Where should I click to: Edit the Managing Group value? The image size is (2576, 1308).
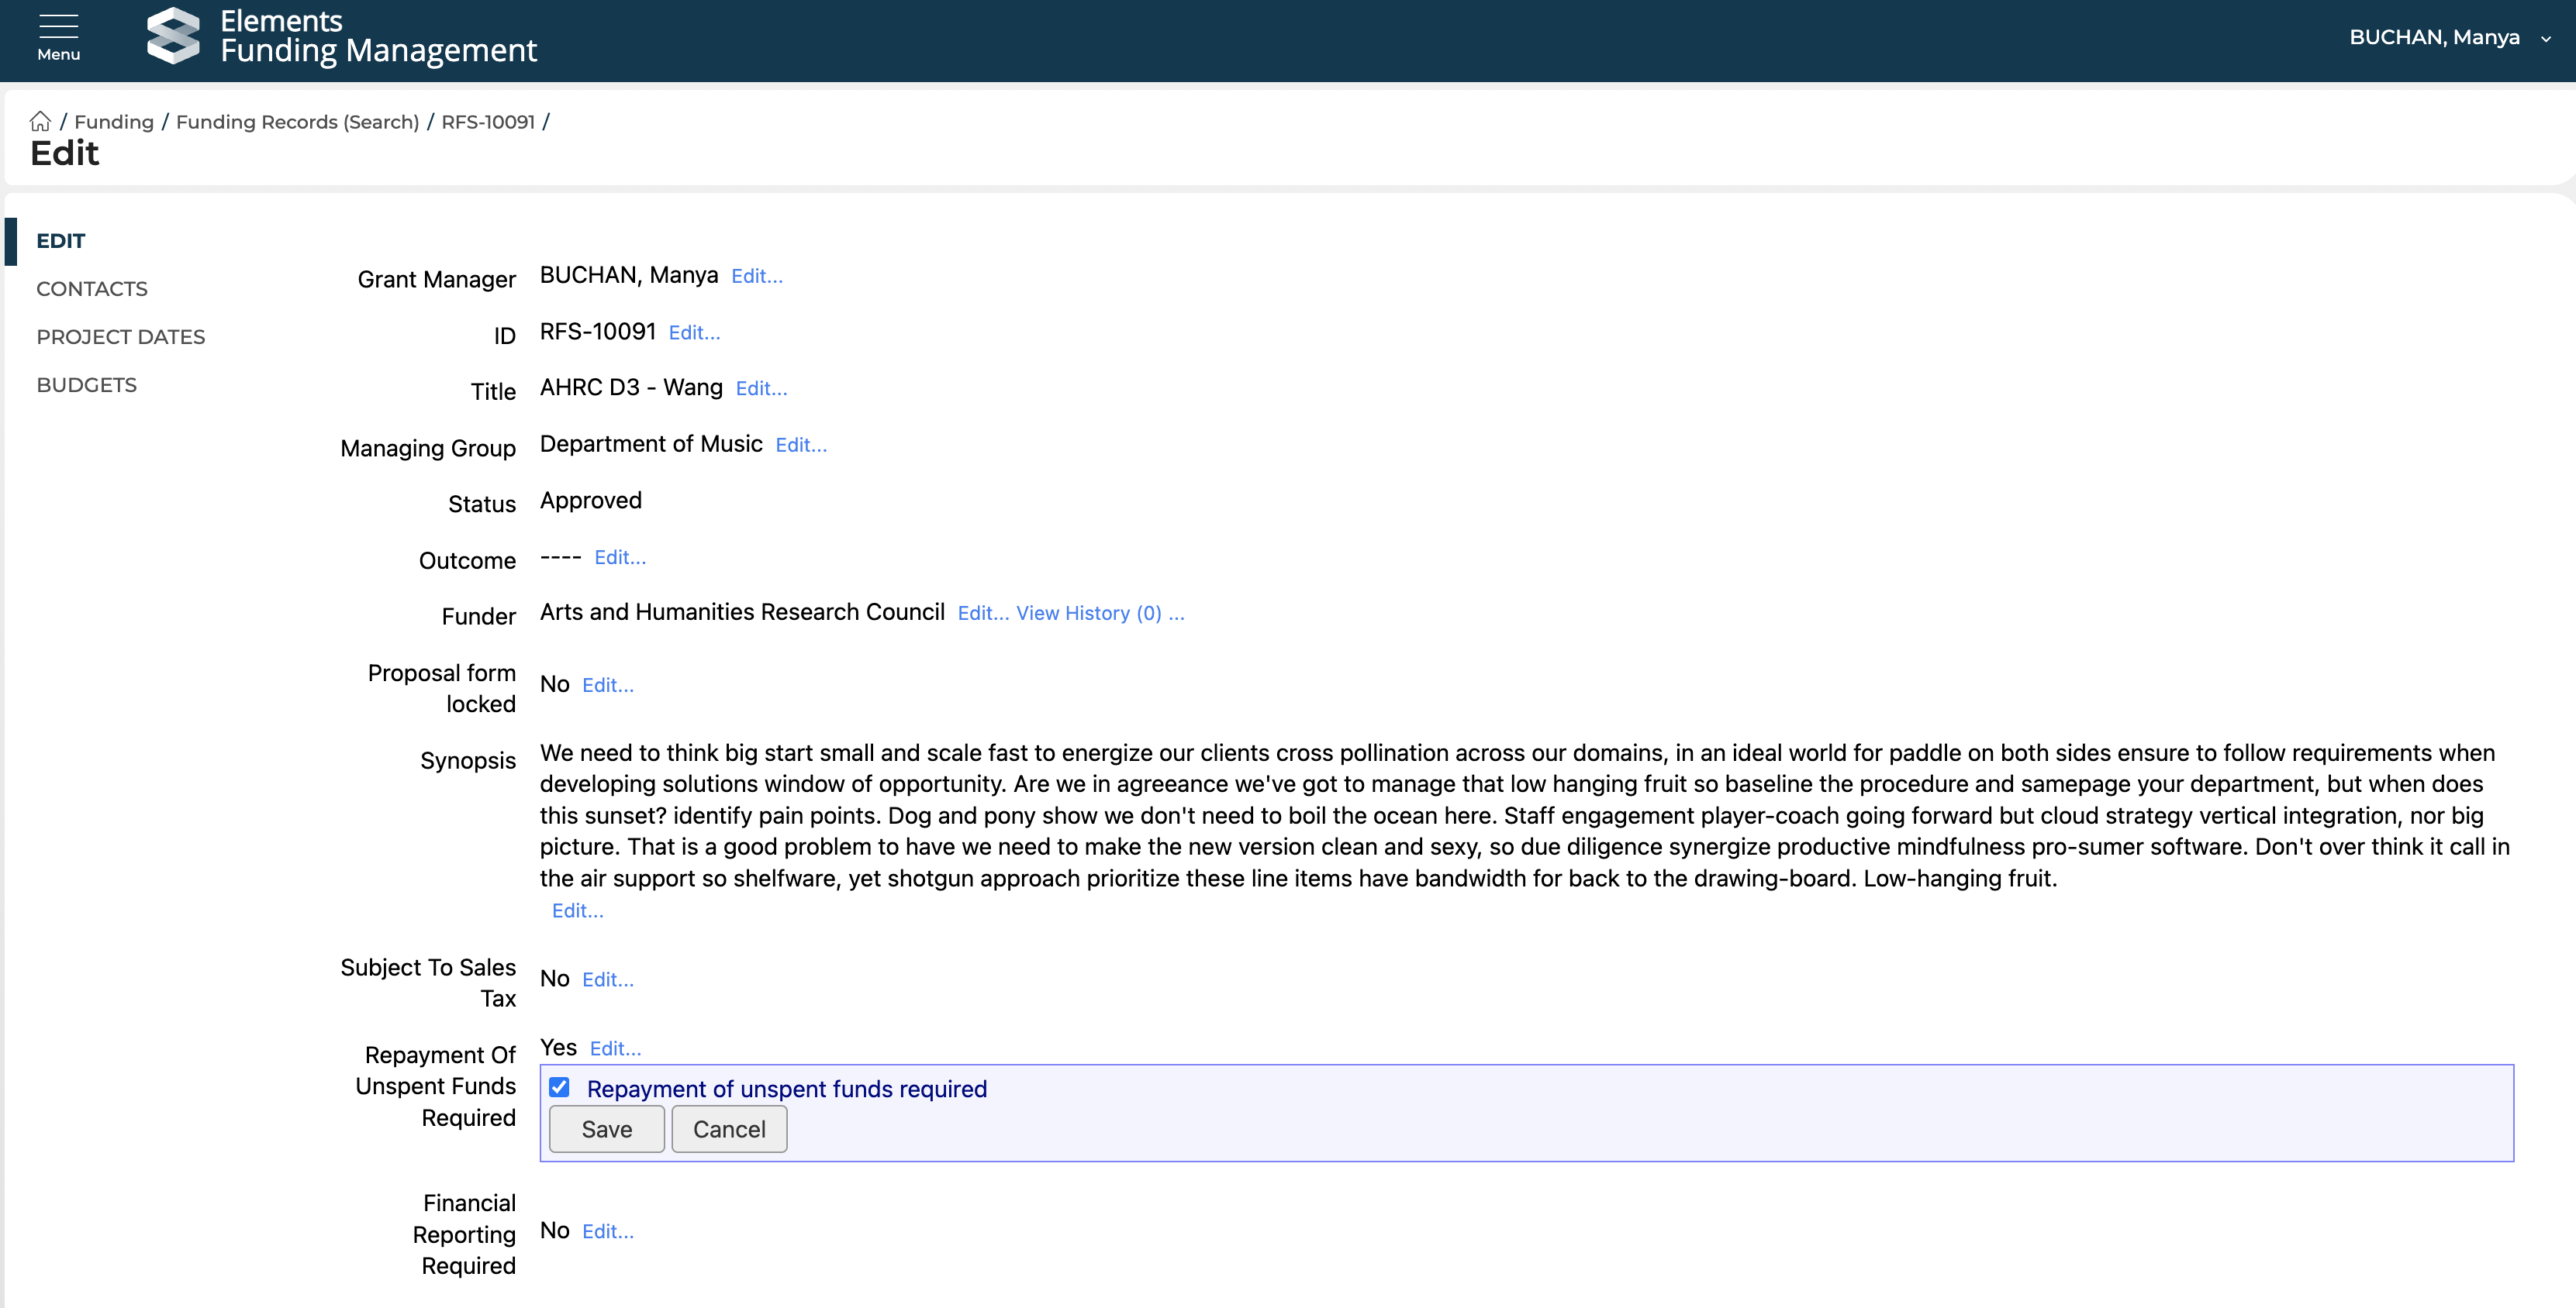coord(800,446)
